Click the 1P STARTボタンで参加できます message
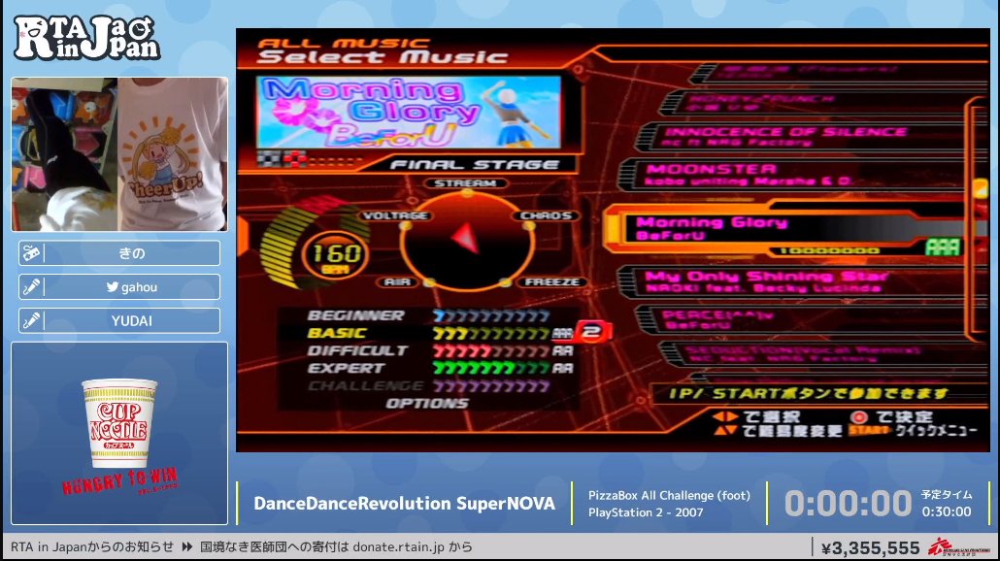The width and height of the screenshot is (1000, 561). tap(809, 393)
